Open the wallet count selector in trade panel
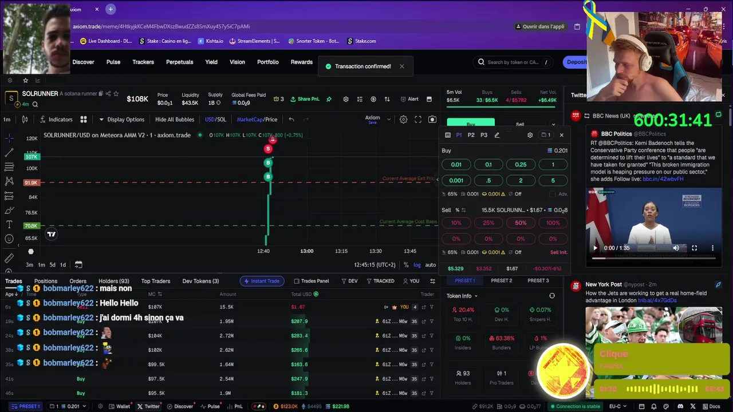Image resolution: width=733 pixels, height=412 pixels. coord(546,135)
